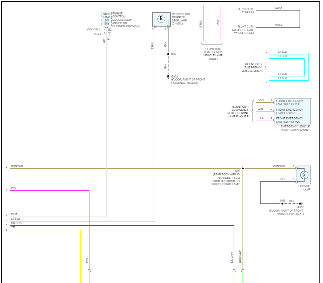Select the PNK emergency roof lamp wire label
Viewport: 323px width, 283px height.
(218, 23)
